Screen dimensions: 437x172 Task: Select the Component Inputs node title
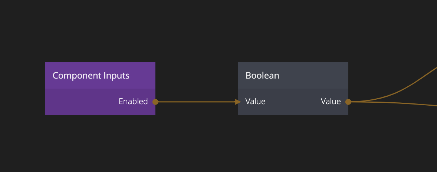91,76
